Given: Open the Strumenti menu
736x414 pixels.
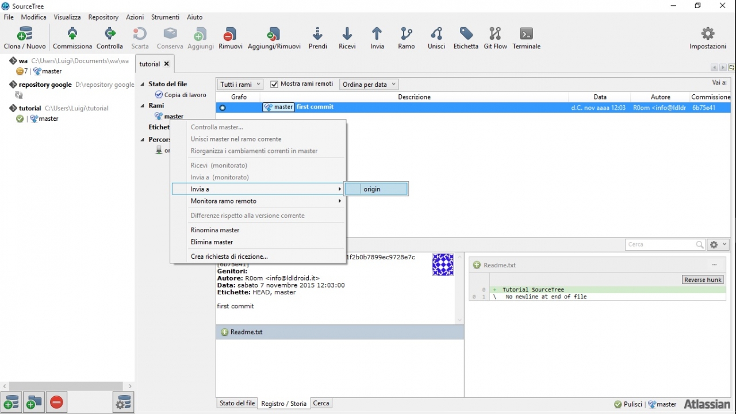Looking at the screenshot, I should pyautogui.click(x=166, y=17).
